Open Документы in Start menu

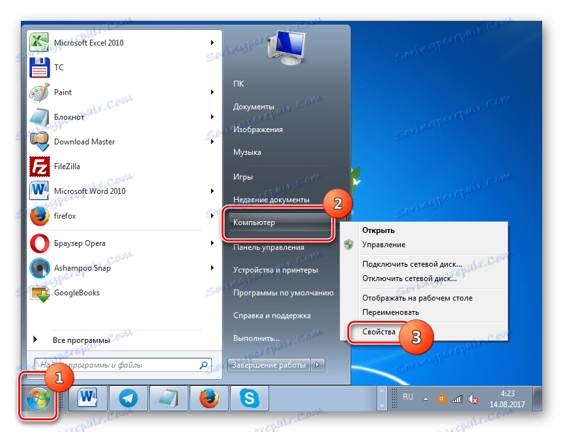pyautogui.click(x=253, y=107)
